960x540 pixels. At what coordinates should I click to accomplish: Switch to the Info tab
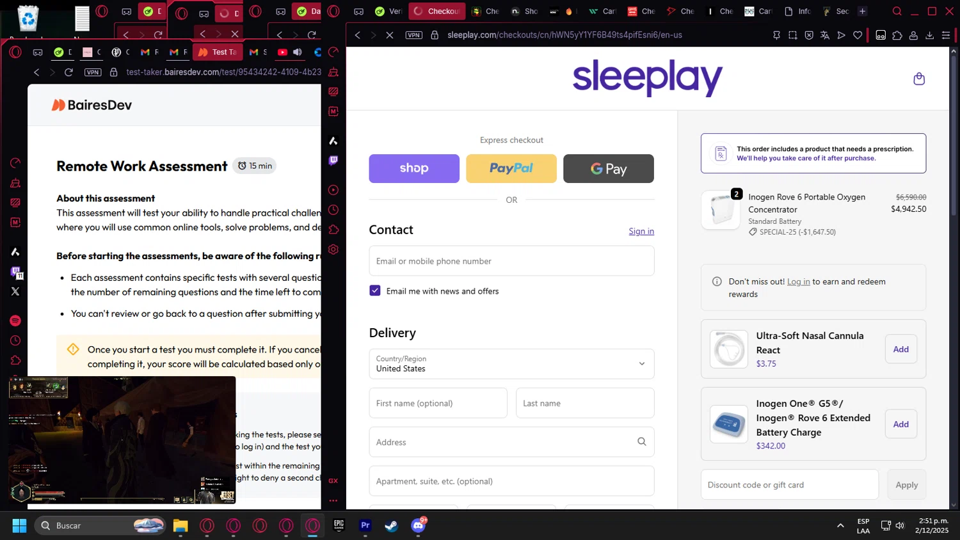(797, 11)
